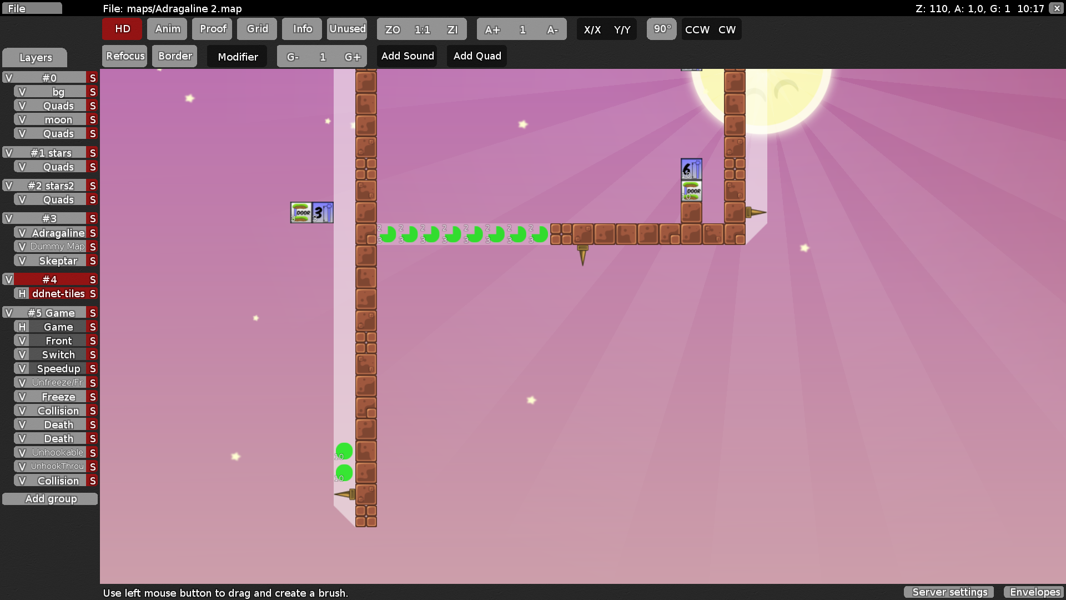
Task: Show the hidden Game layer
Action: (21, 327)
